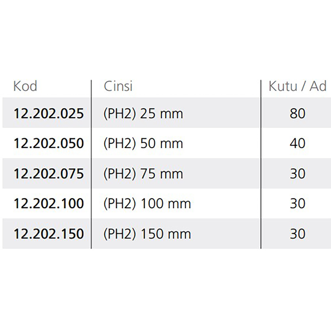Screen dimensions: 331x331
Task: Click divider line between Kod and Cinsi
Action: tap(91, 164)
